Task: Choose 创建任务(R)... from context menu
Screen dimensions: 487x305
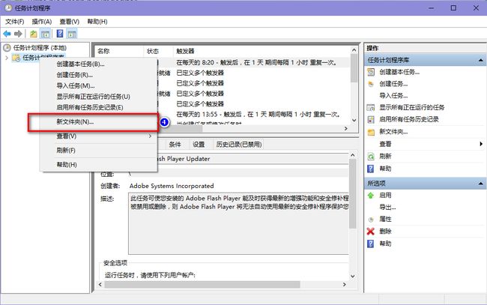Action: pos(98,75)
